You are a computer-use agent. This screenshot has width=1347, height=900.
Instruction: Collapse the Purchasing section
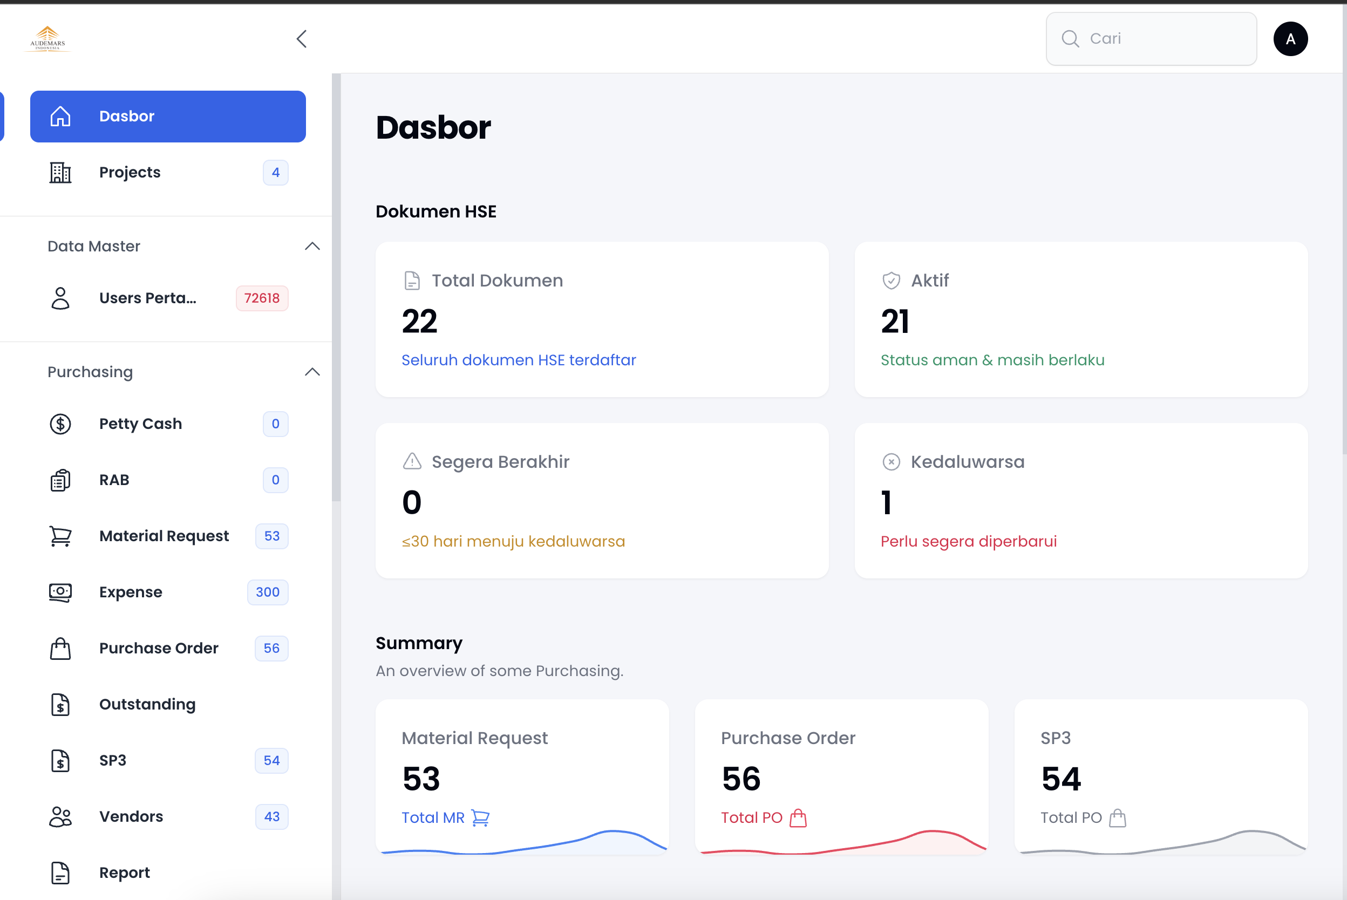pos(312,371)
